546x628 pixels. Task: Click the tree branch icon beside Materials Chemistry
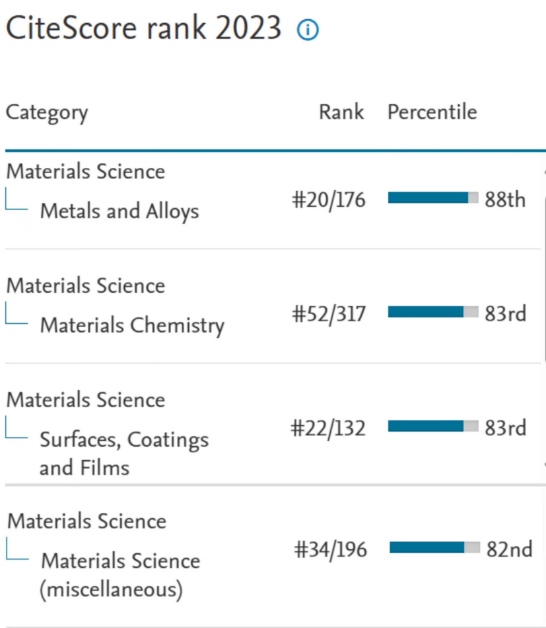[x=17, y=317]
